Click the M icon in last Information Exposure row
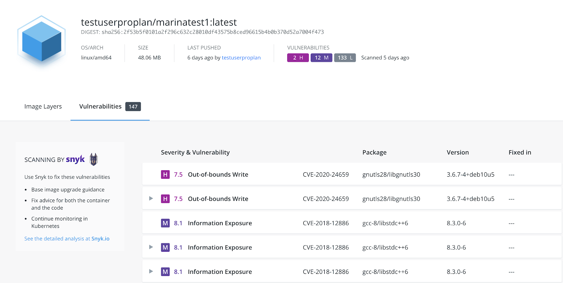Viewport: 563px width, 283px height. click(x=165, y=272)
